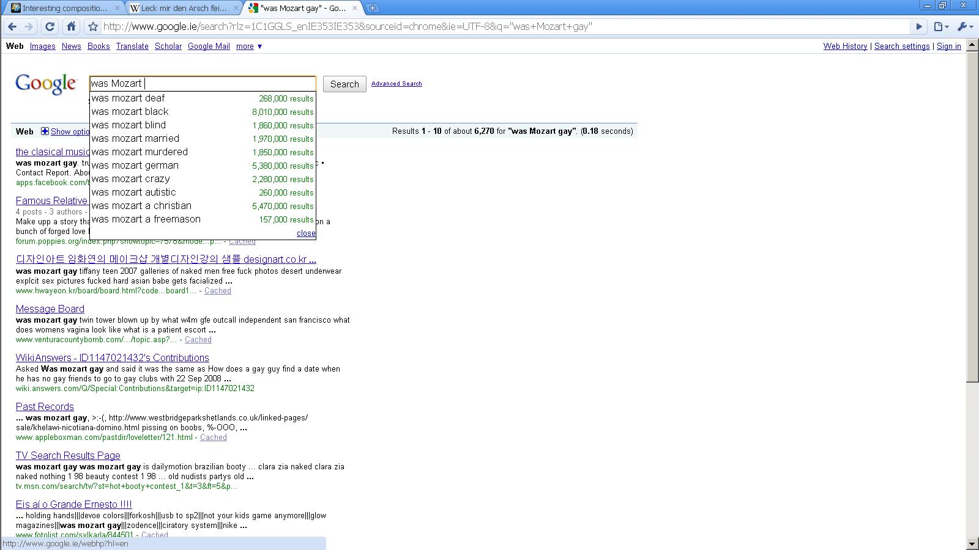Viewport: 979px width, 550px height.
Task: Go back to the previous page
Action: tap(12, 27)
